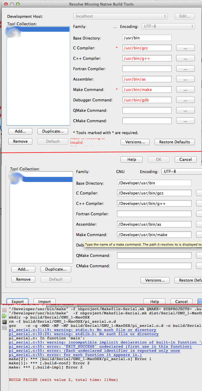
Task: Click the Debugger Command field with /usr/bin/gdb
Action: (147, 100)
